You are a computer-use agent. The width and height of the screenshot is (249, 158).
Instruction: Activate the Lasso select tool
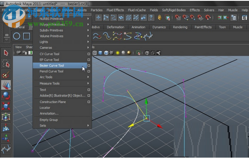tap(6, 64)
